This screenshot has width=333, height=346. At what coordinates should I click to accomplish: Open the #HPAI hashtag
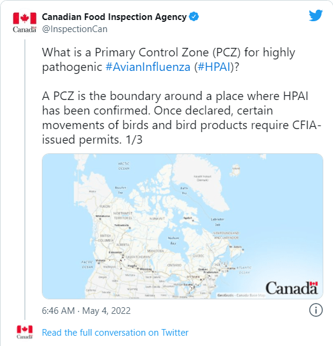[214, 67]
